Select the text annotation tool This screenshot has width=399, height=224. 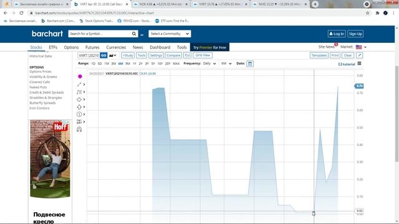click(79, 92)
